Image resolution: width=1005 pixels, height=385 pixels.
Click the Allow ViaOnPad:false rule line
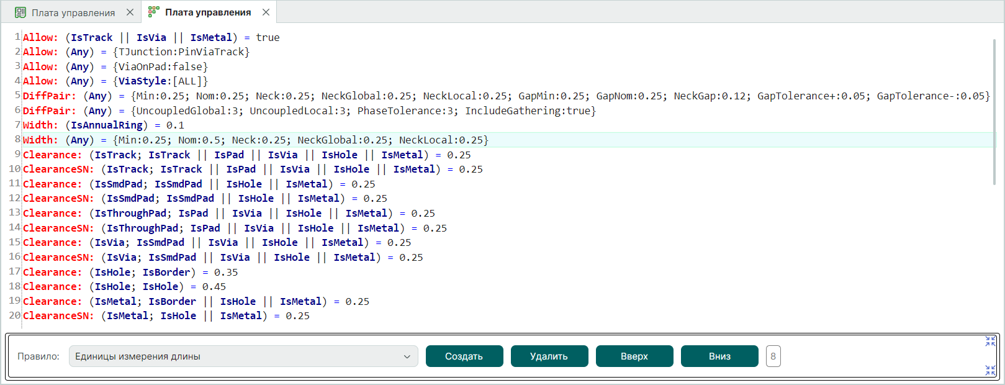115,67
